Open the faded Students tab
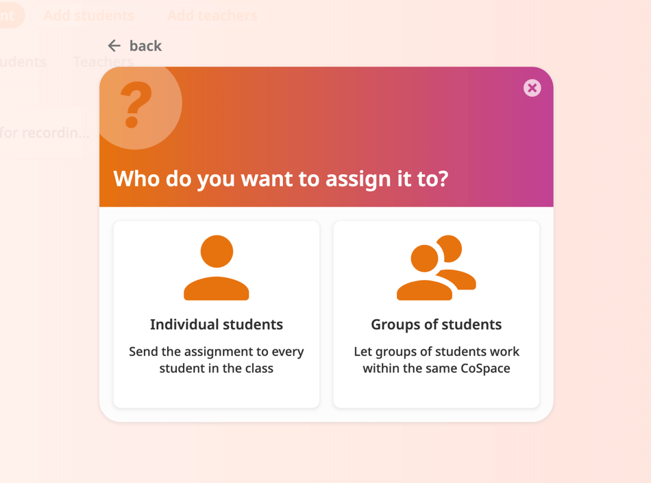Screen dimensions: 651x483 tap(23, 62)
